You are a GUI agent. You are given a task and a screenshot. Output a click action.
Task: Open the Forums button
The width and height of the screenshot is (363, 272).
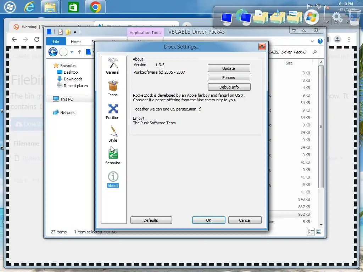coord(229,78)
